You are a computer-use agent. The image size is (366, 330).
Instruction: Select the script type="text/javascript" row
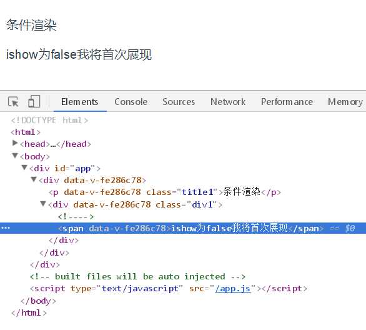(169, 289)
